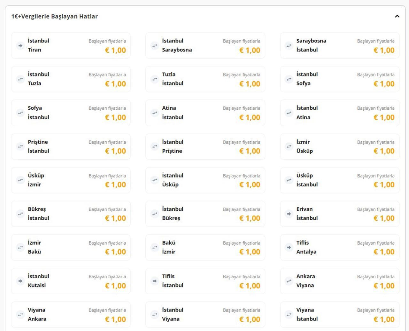Image resolution: width=409 pixels, height=331 pixels.
Task: Click 'Priştine' in the Priştine–İstanbul card
Action: point(38,142)
